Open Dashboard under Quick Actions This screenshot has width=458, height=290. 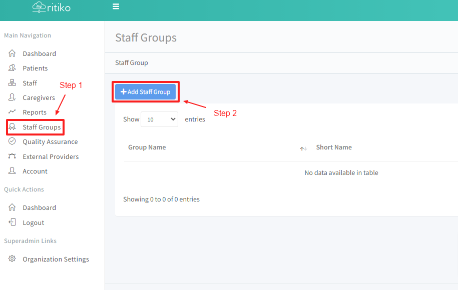tap(39, 207)
